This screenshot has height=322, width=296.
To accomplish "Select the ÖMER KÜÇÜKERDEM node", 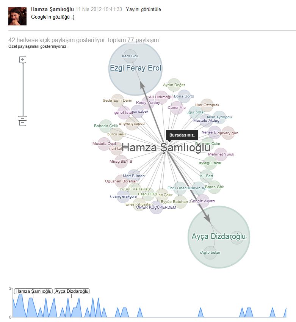I will tap(156, 207).
